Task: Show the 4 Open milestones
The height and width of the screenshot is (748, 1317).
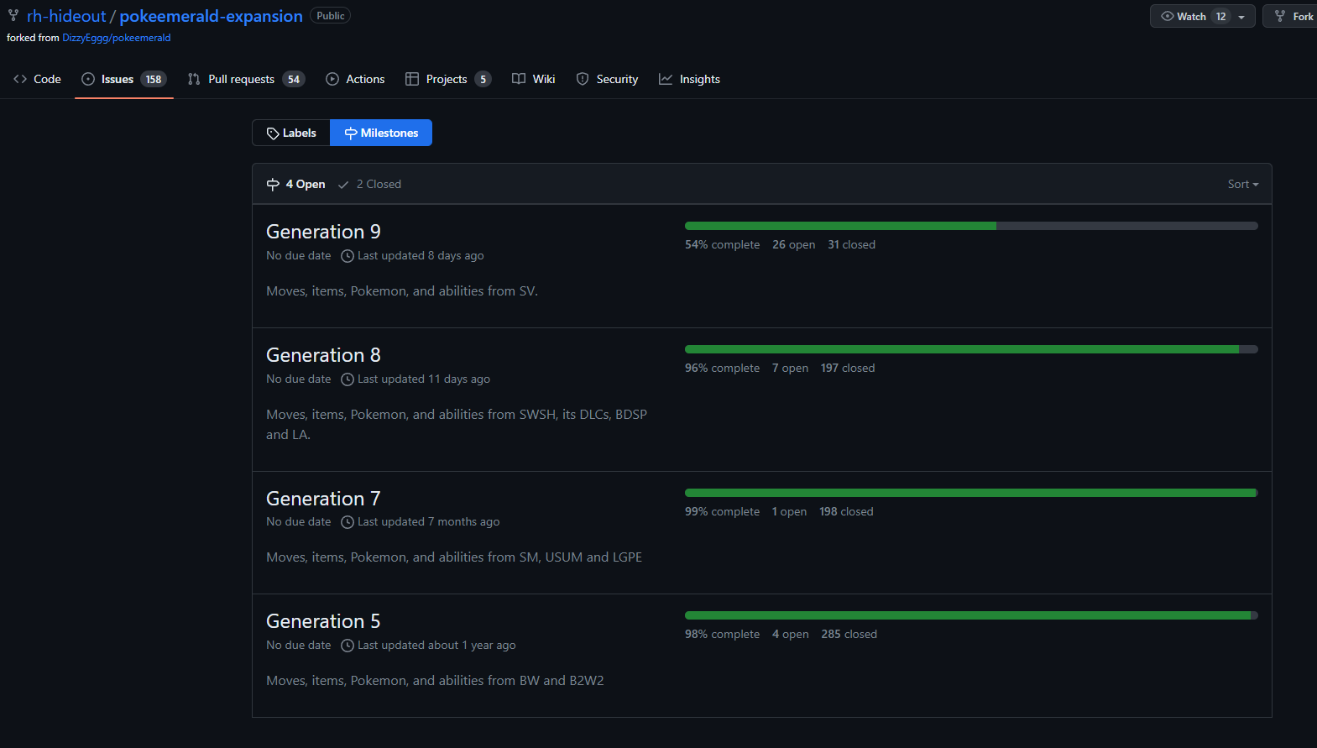Action: pos(296,184)
